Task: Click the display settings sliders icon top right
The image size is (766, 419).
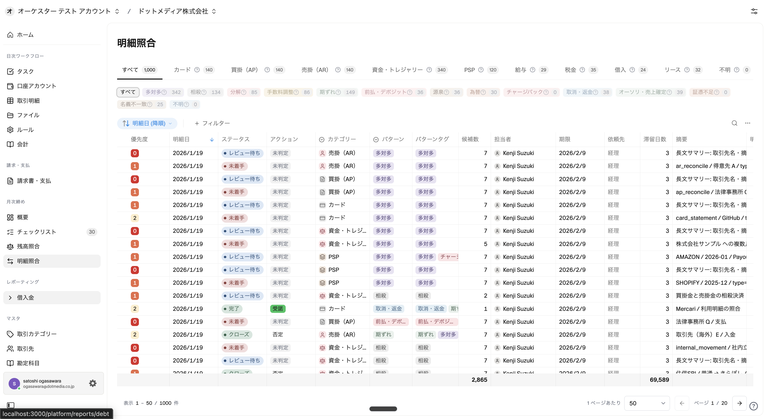Action: click(754, 11)
